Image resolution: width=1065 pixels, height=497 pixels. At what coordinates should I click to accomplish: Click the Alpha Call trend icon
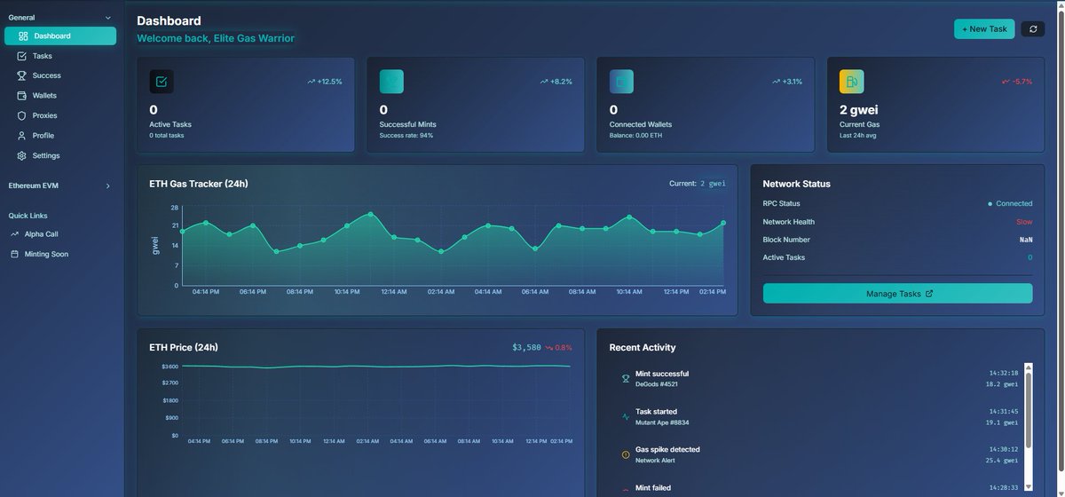pyautogui.click(x=14, y=234)
